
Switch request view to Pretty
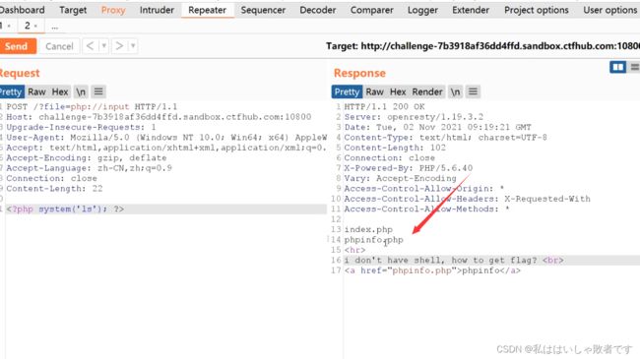tap(12, 91)
